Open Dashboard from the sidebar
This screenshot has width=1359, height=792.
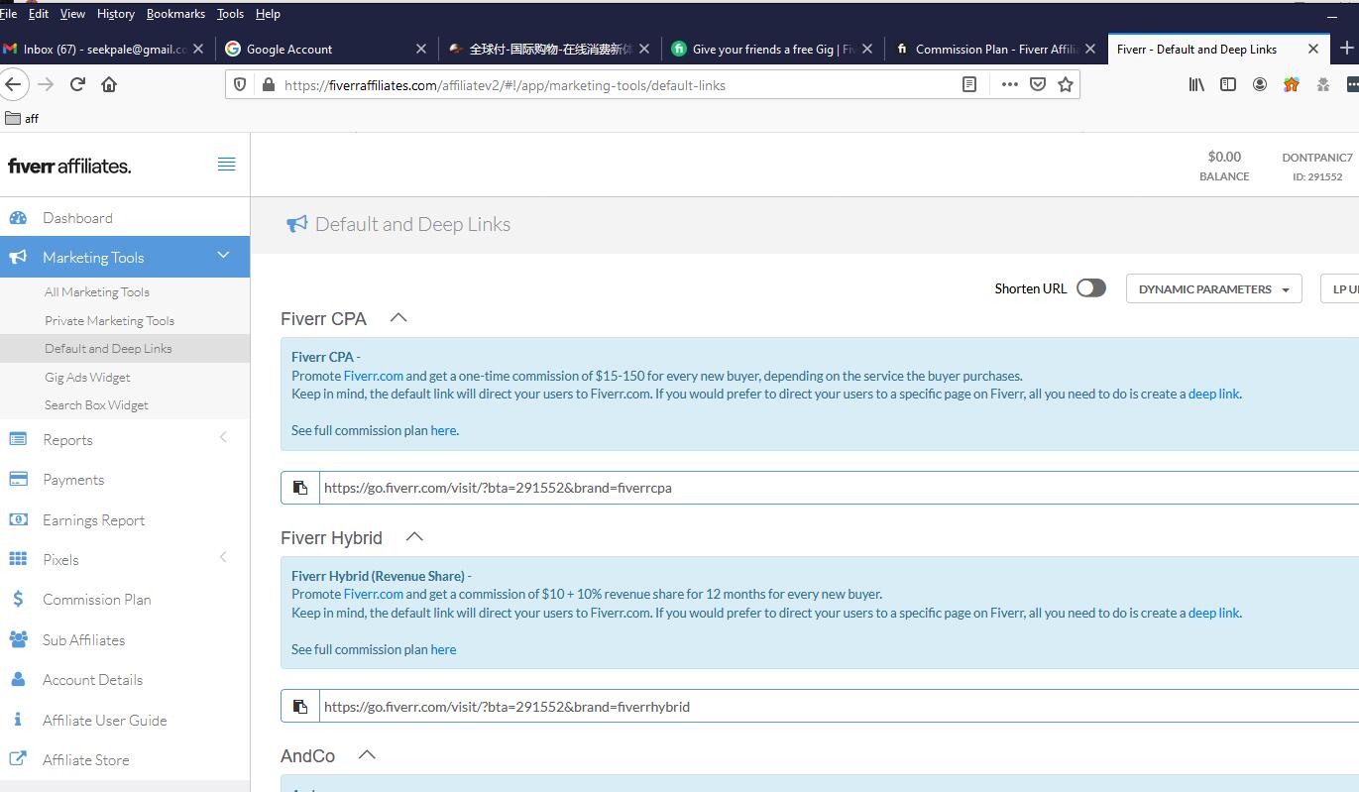[x=77, y=218]
